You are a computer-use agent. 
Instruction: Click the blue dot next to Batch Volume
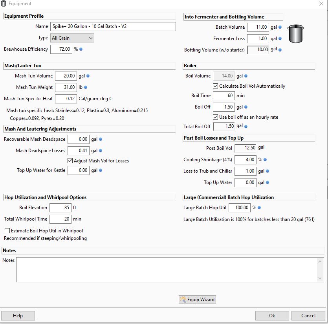(x=280, y=27)
